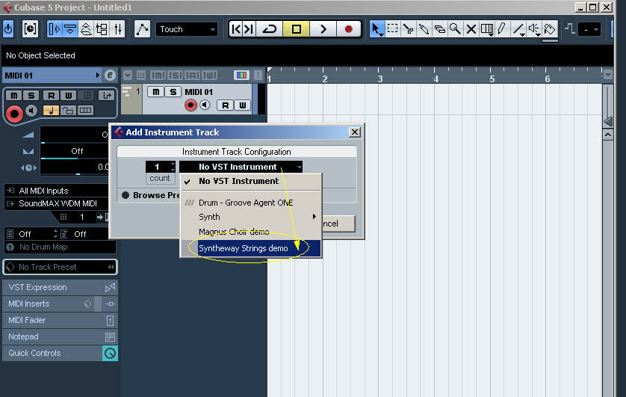
Task: Select the Range Selection tool
Action: pyautogui.click(x=393, y=29)
